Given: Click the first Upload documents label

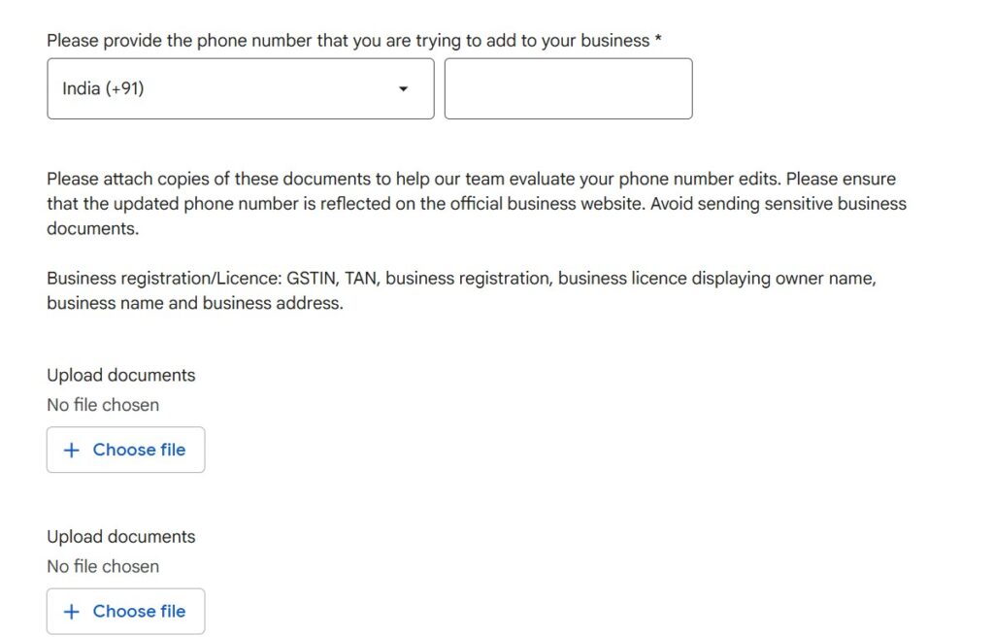Looking at the screenshot, I should [120, 376].
